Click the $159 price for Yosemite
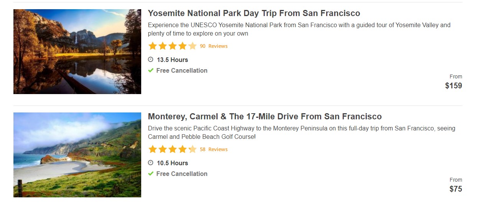Viewport: 485px width, 205px height. tap(454, 86)
